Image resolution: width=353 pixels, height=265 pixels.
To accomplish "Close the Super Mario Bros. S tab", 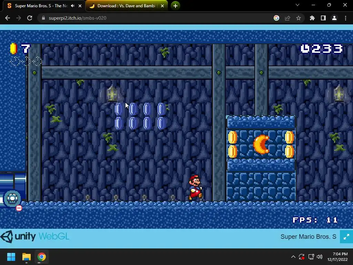I will (80, 6).
